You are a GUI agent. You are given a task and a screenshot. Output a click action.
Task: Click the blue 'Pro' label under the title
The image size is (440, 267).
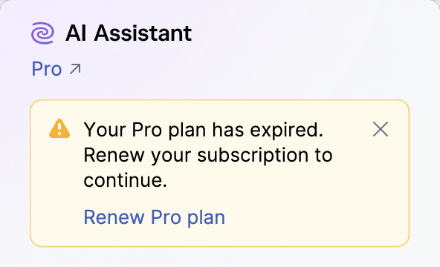[x=47, y=69]
